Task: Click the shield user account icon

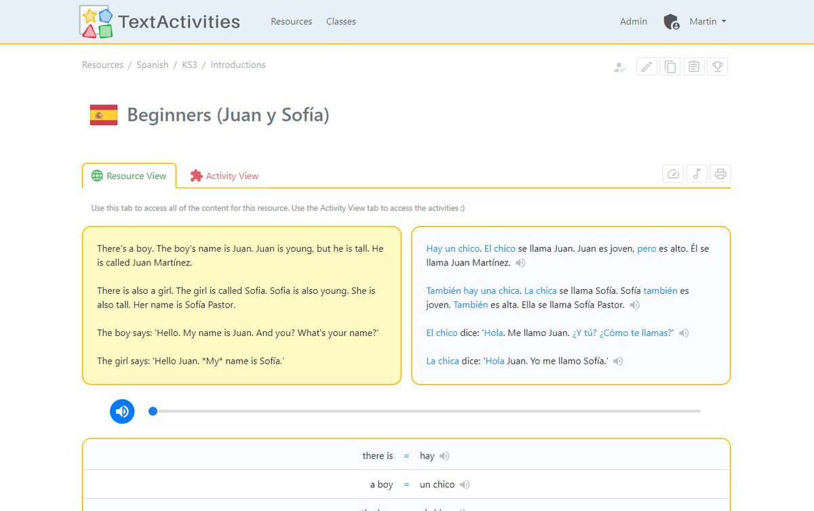Action: tap(672, 22)
